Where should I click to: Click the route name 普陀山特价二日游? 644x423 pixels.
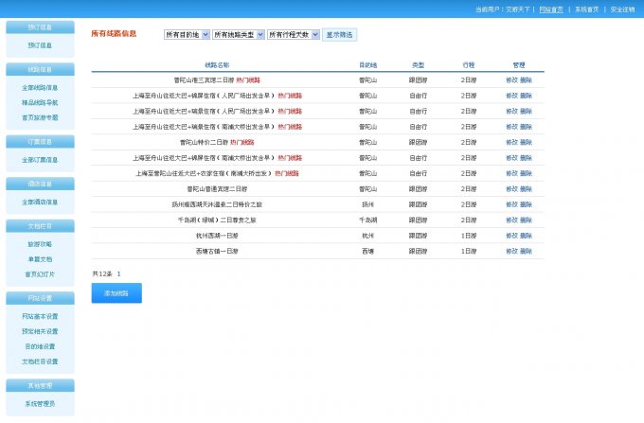click(x=204, y=142)
